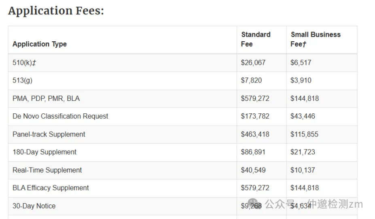Click the PMA, PDP, PMR, BLA row
Image resolution: width=375 pixels, height=219 pixels.
pyautogui.click(x=183, y=99)
